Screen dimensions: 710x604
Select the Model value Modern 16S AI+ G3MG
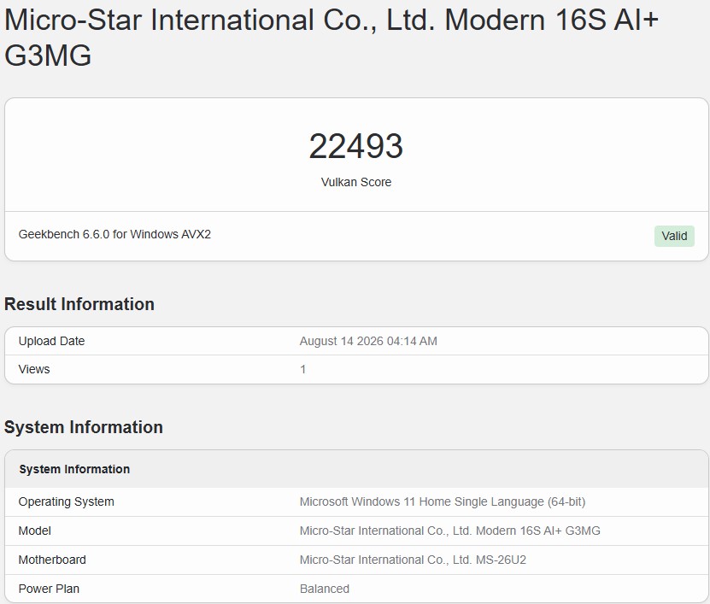coord(449,531)
